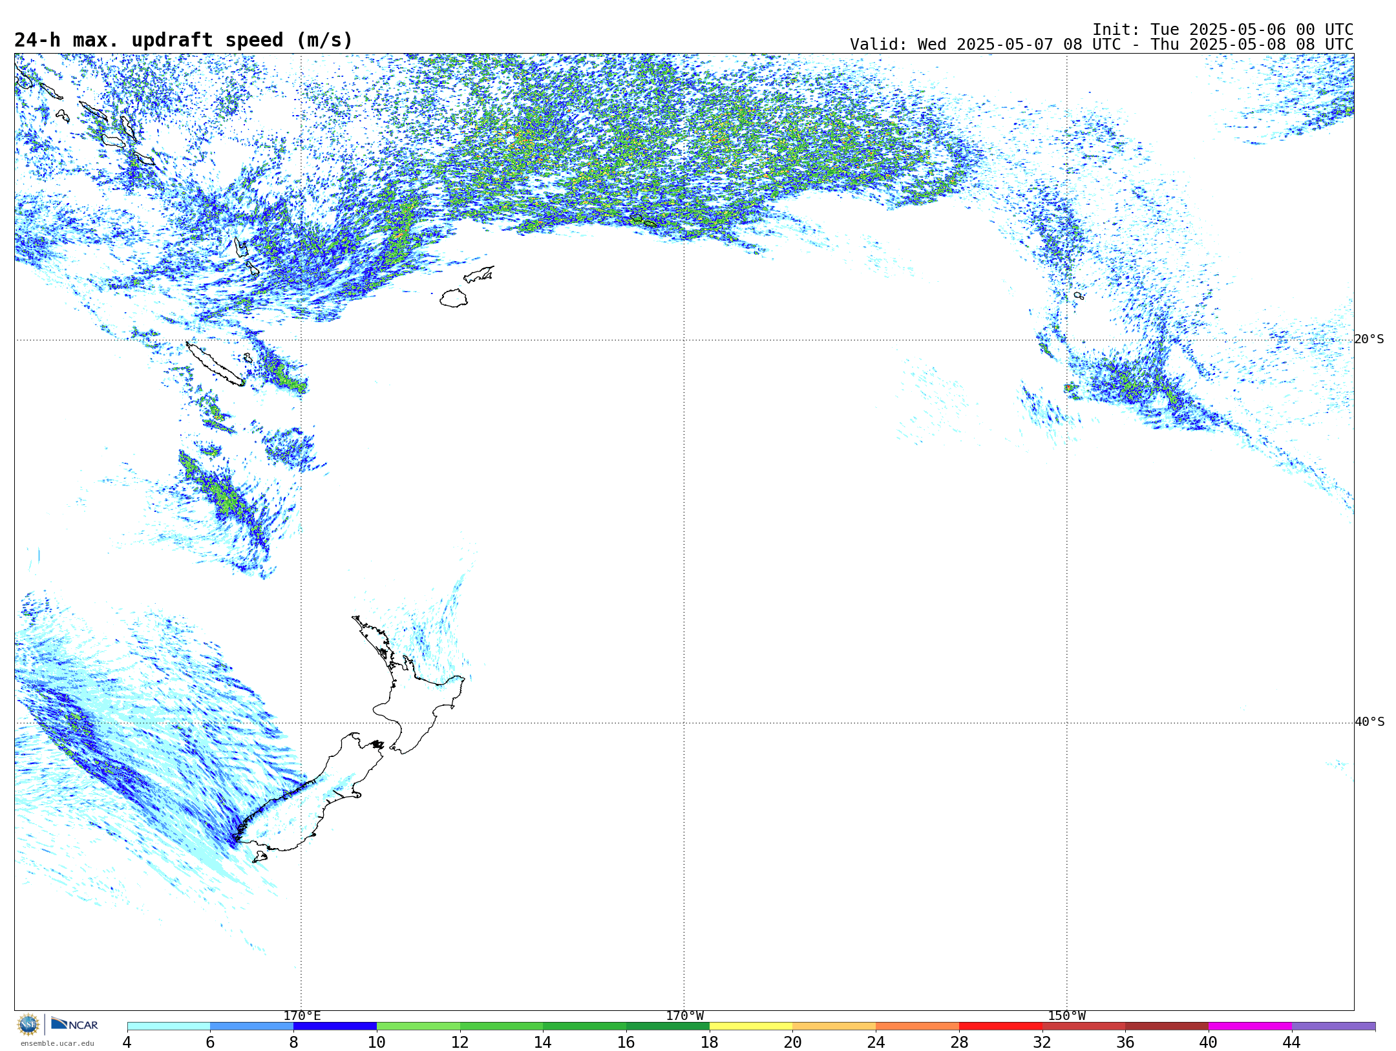Click the NCAR logo
This screenshot has height=1051, width=1396.
[74, 1024]
